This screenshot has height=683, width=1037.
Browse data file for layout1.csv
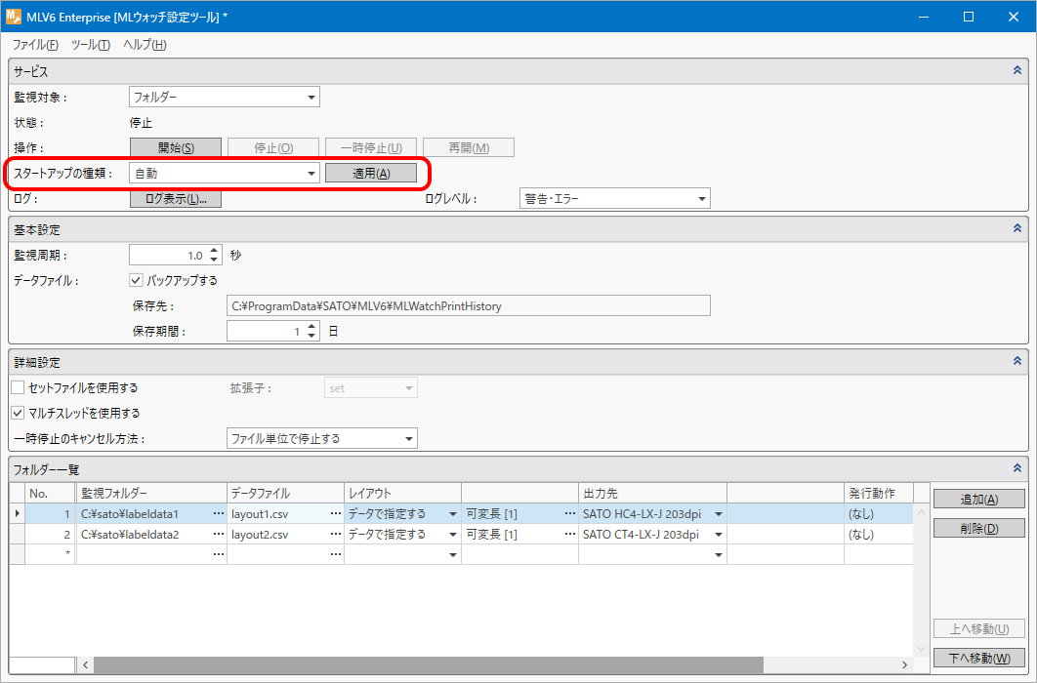[x=336, y=514]
